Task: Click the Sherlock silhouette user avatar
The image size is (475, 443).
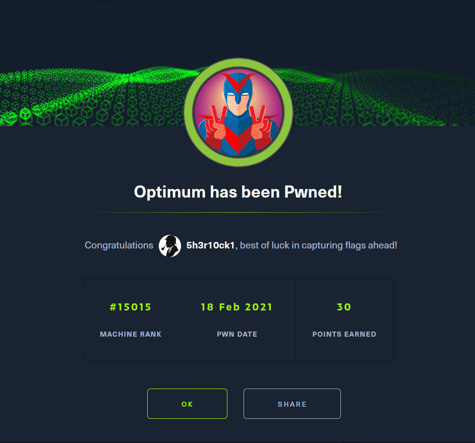Action: point(170,245)
